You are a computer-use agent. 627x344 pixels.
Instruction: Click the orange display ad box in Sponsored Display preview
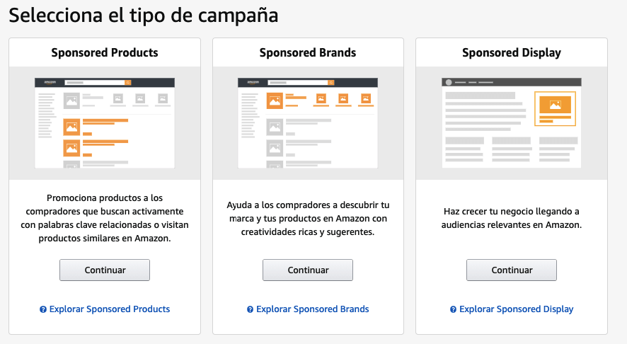tap(555, 108)
